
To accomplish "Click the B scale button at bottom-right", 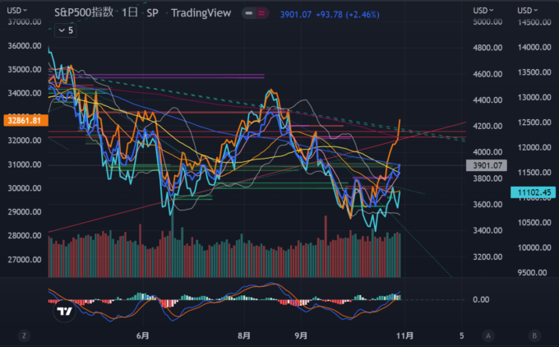I will click(x=534, y=335).
